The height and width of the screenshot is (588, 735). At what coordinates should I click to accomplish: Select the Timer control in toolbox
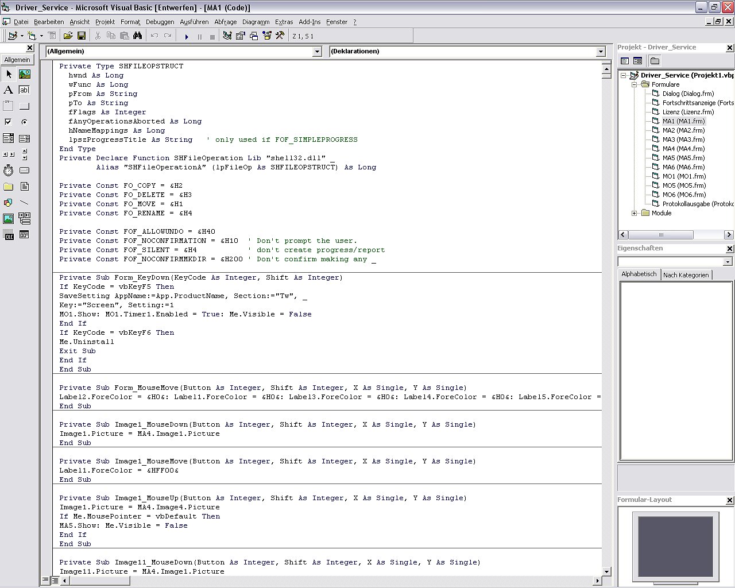pos(8,171)
